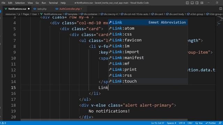Image resolution: width=223 pixels, height=125 pixels.
Task: Click the unsaved dot on Notifications.vue tab
Action: point(29,9)
